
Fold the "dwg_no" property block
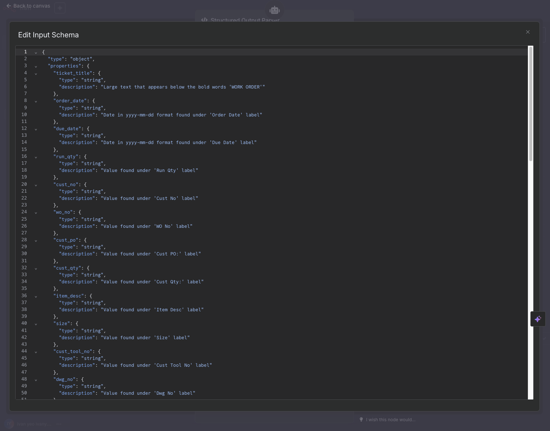click(x=36, y=380)
